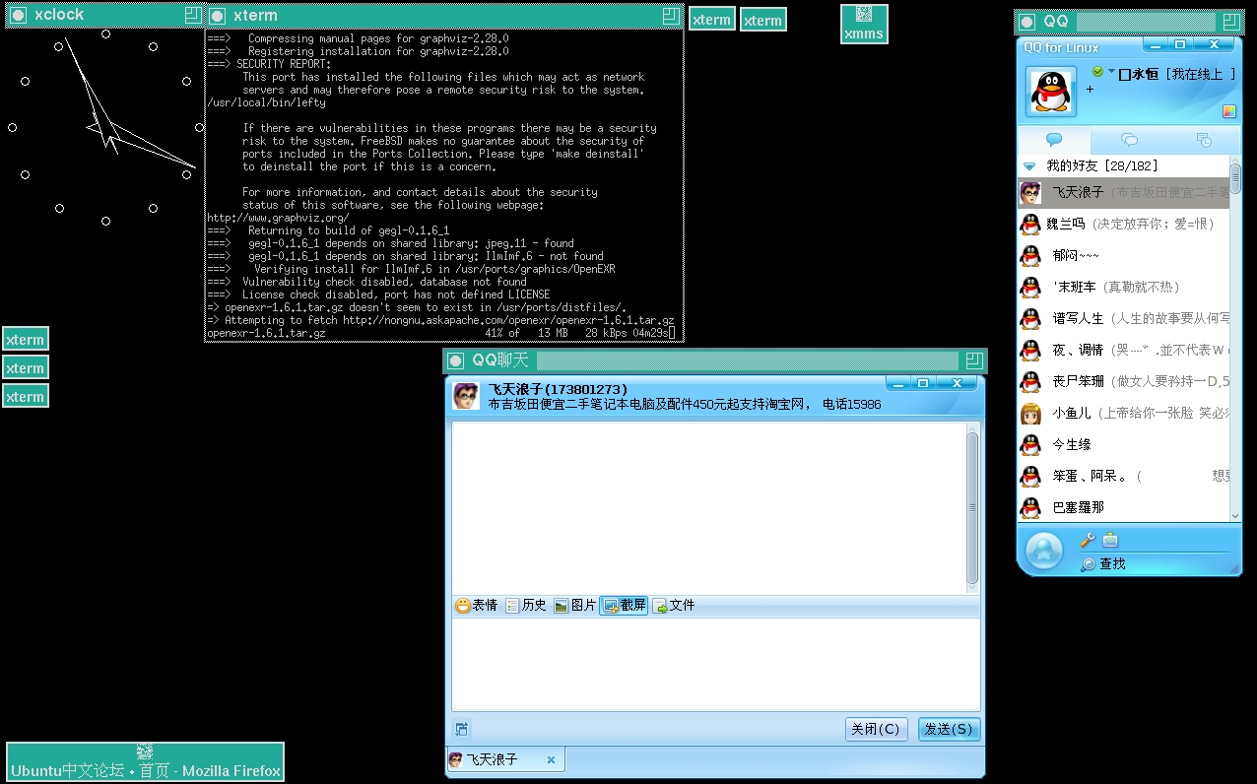Click the chat history scrollbar

(973, 508)
